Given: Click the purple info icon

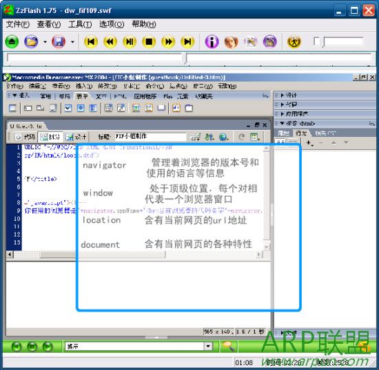Looking at the screenshot, I should coord(212,42).
